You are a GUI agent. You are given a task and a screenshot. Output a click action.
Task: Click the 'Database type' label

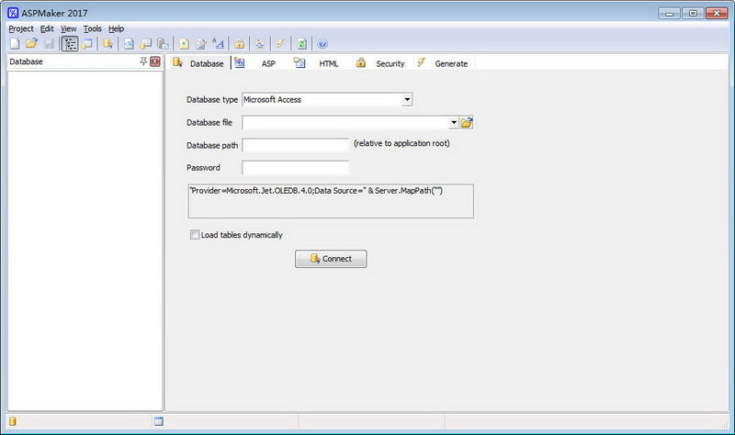coord(212,100)
